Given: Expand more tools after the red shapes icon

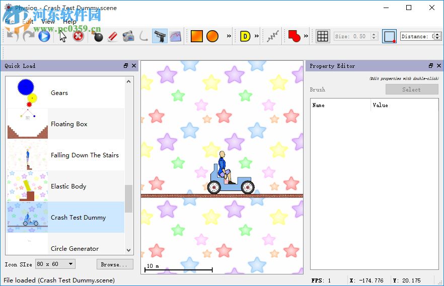Looking at the screenshot, I should [x=306, y=36].
